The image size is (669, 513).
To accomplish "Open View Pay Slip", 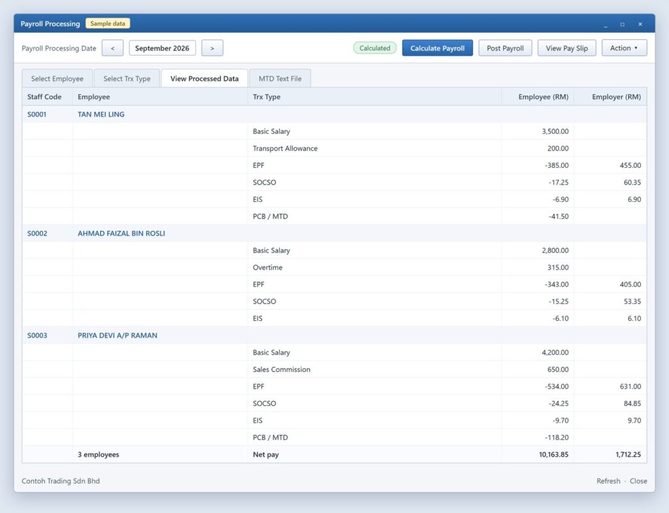I will (x=566, y=48).
